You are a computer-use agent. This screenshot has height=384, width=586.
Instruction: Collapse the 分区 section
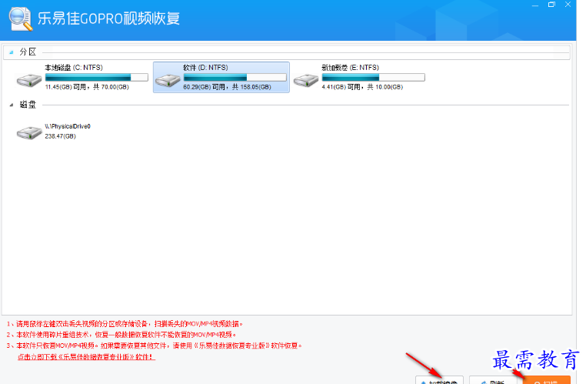[x=12, y=52]
